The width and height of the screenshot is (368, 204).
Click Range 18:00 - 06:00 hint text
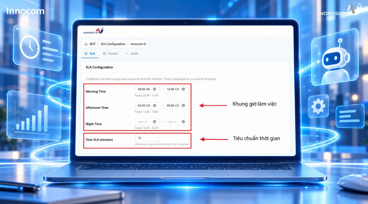click(x=146, y=128)
